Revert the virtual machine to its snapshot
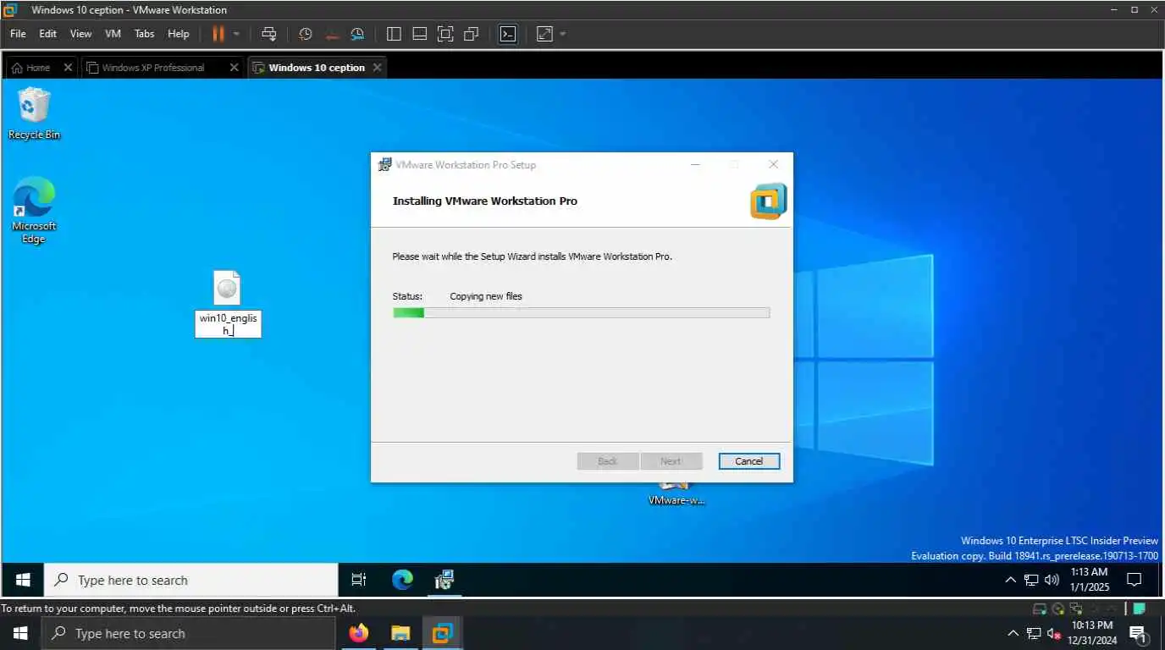This screenshot has height=650, width=1165. 332,34
